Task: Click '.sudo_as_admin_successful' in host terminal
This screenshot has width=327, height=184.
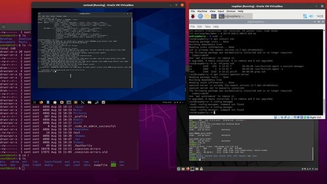Action: tap(95, 126)
